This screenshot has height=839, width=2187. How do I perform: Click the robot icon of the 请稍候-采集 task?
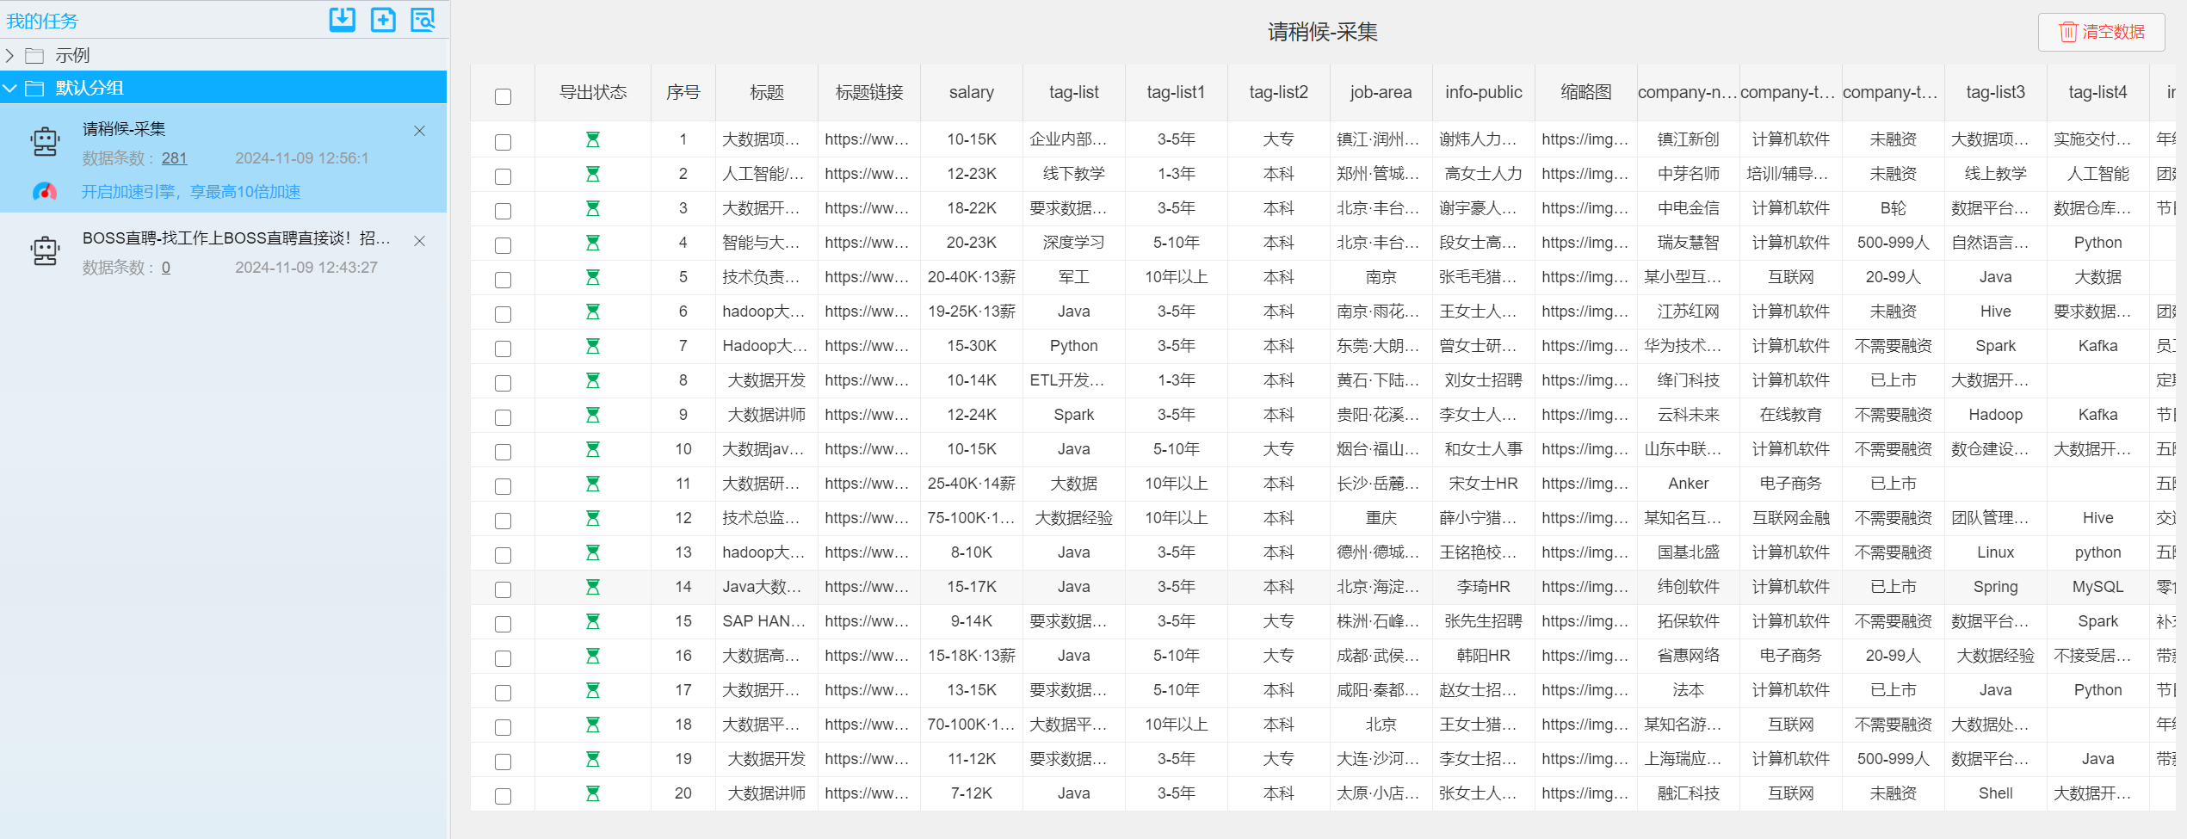coord(45,141)
